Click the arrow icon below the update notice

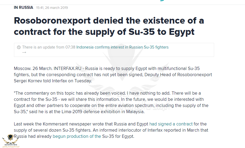tap(24, 52)
